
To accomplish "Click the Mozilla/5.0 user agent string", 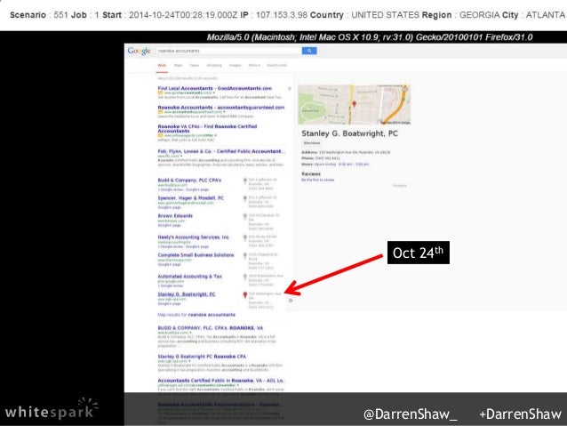I will 370,37.
